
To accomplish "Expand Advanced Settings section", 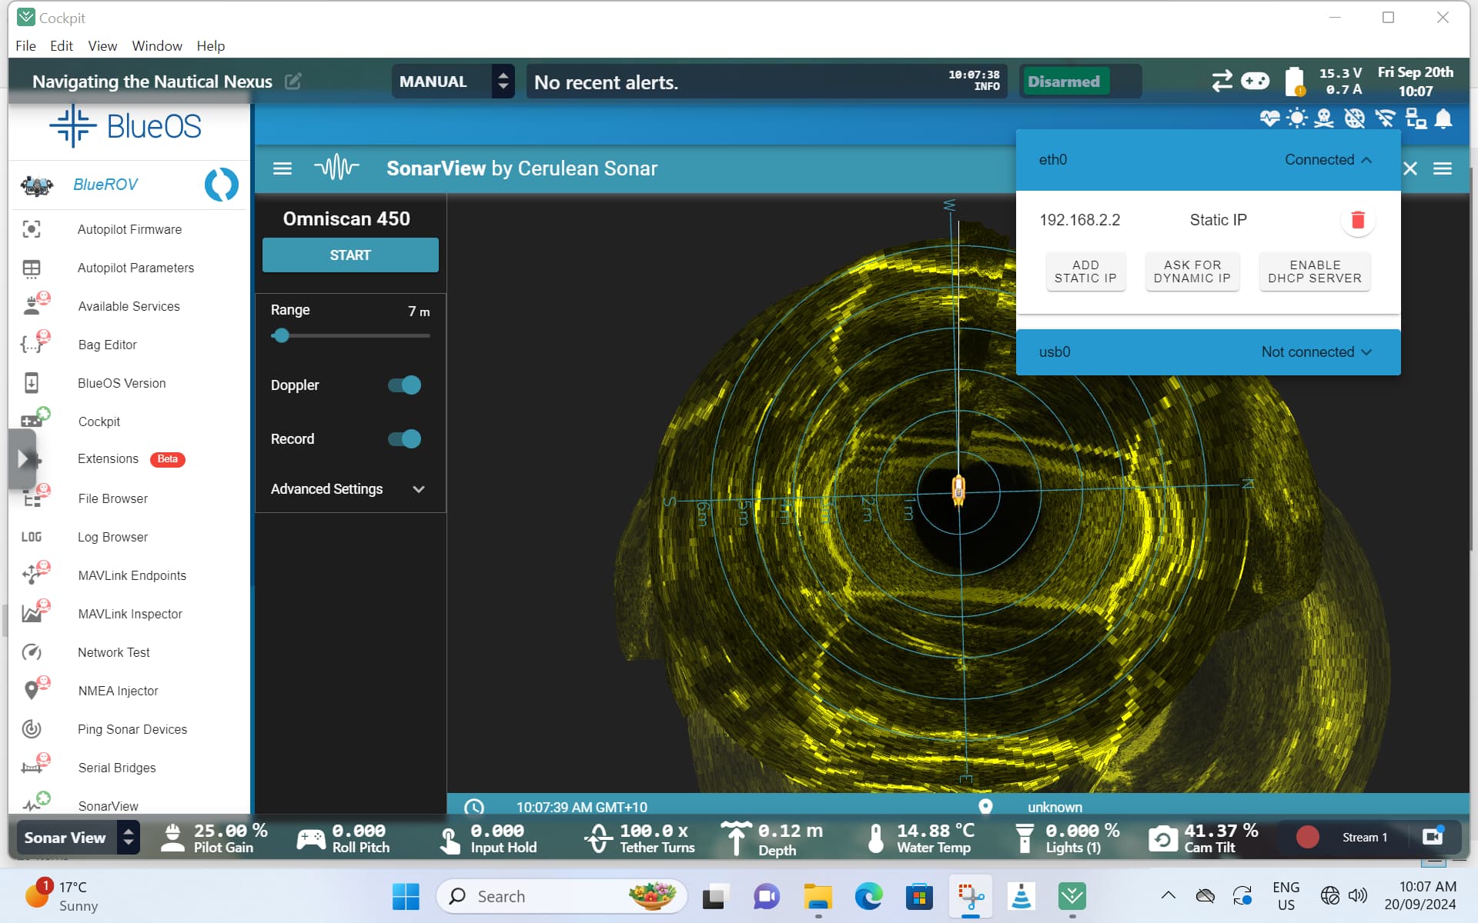I will [349, 489].
